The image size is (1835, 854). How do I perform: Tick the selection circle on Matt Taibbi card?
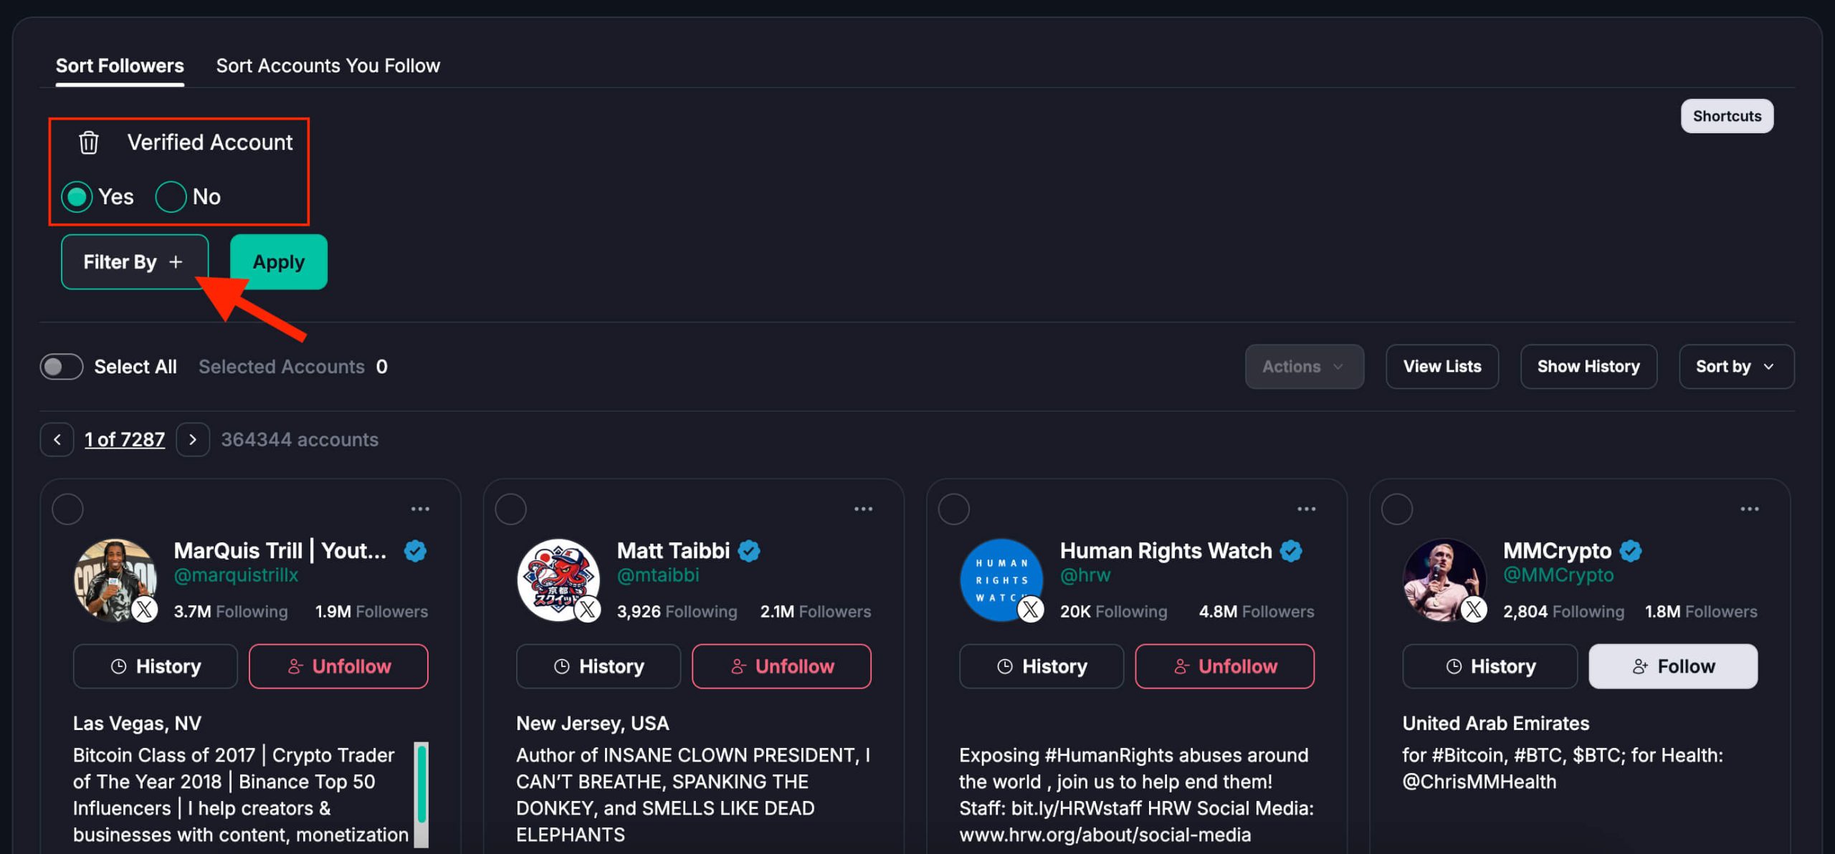[x=511, y=509]
